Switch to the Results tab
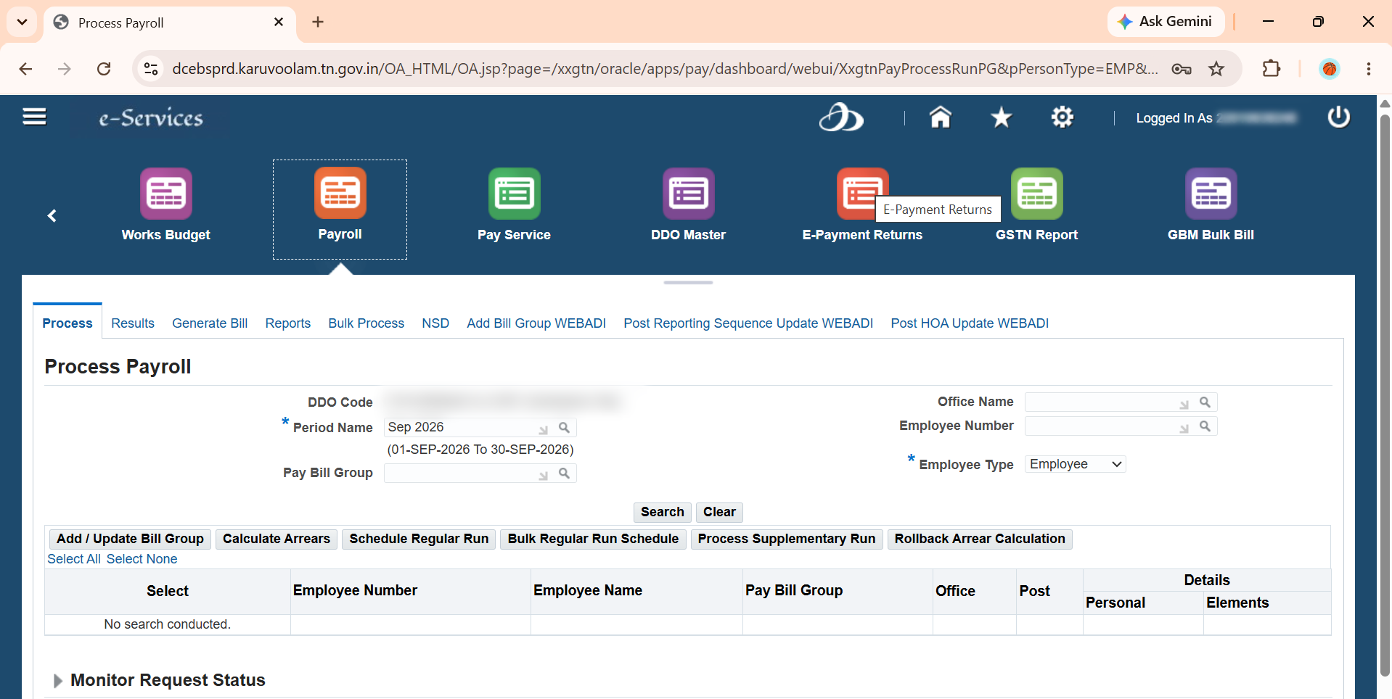Screen dimensions: 1392x699 click(x=133, y=323)
